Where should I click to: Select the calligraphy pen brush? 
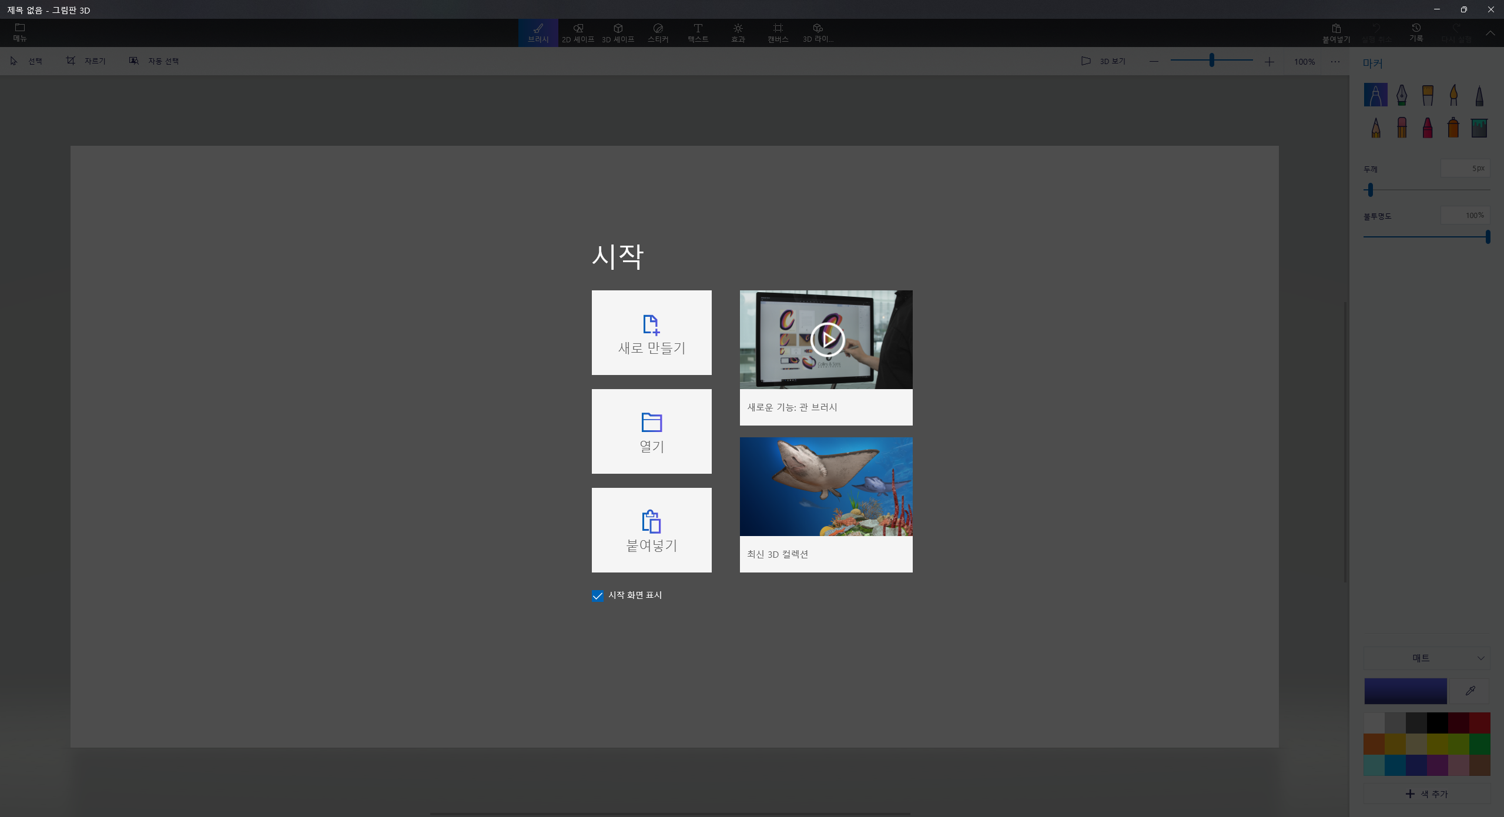[1402, 95]
